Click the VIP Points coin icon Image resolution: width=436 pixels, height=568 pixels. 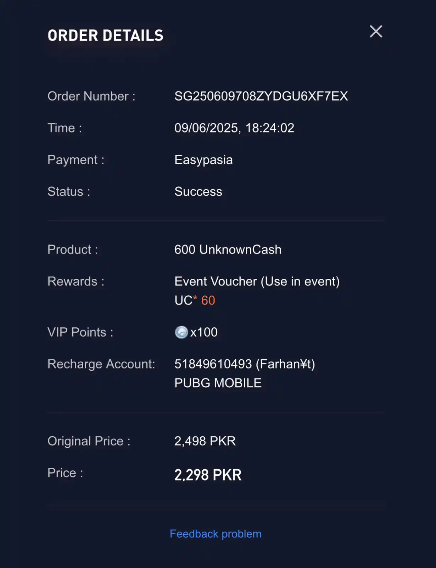181,332
